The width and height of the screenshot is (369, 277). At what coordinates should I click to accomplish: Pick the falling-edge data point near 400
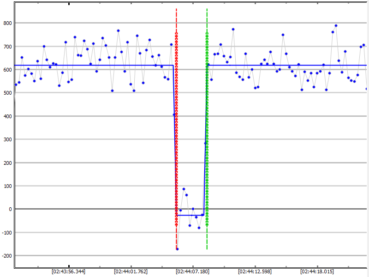[174, 114]
